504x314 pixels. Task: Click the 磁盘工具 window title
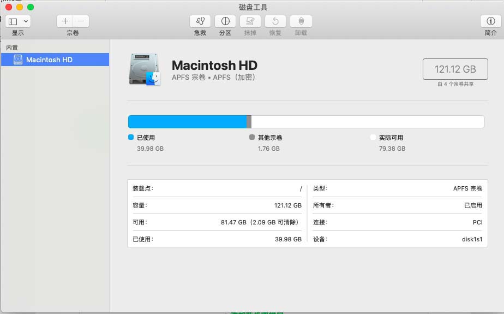click(x=253, y=7)
